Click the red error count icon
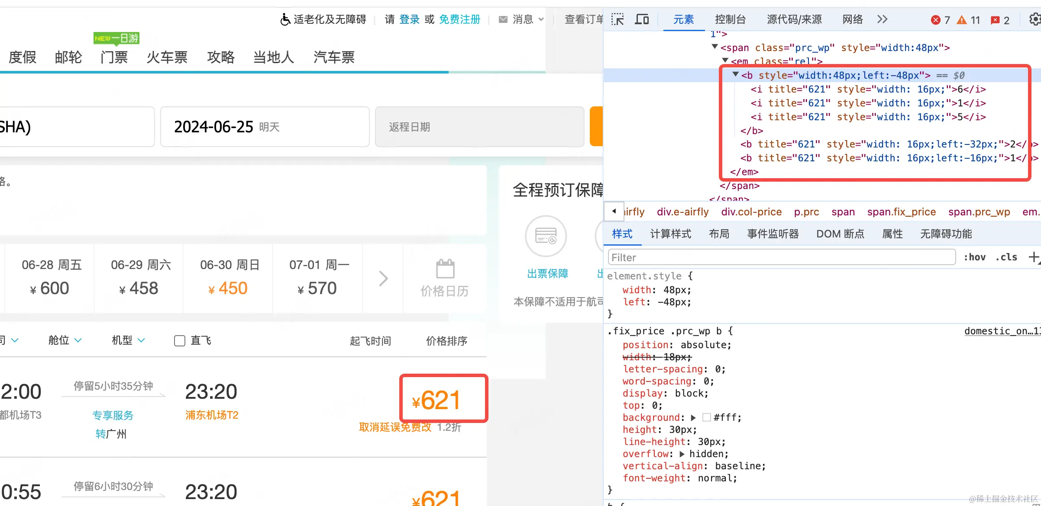Image resolution: width=1041 pixels, height=506 pixels. 936,20
